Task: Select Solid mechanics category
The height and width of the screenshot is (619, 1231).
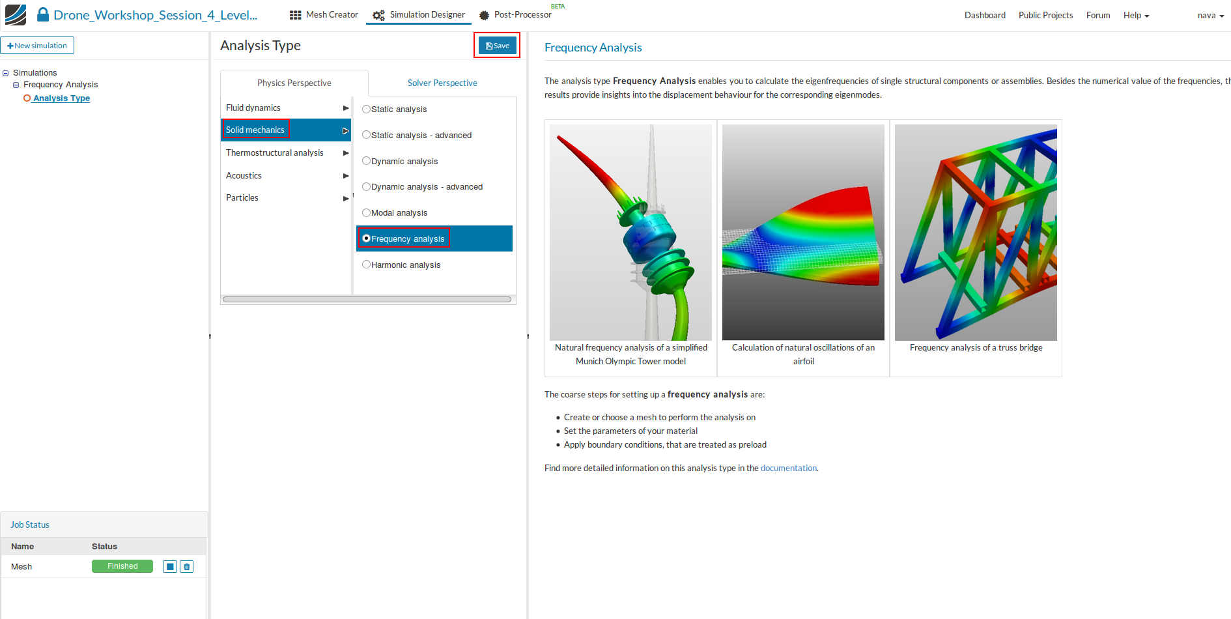Action: 286,130
